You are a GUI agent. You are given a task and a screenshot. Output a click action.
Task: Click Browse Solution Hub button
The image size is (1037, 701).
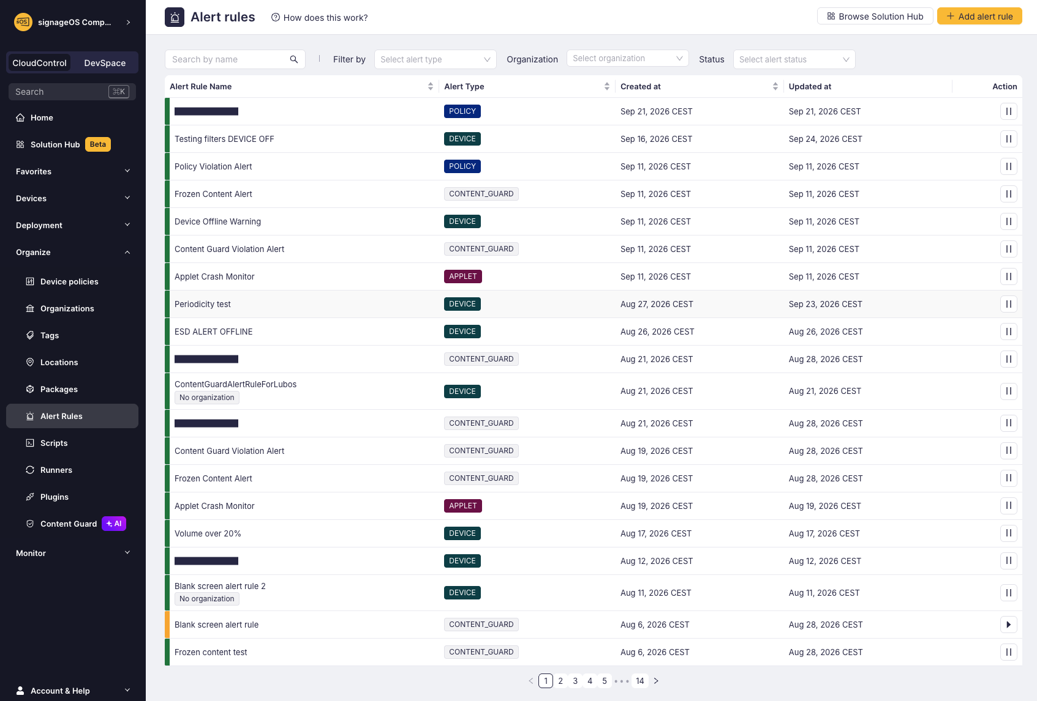point(875,17)
